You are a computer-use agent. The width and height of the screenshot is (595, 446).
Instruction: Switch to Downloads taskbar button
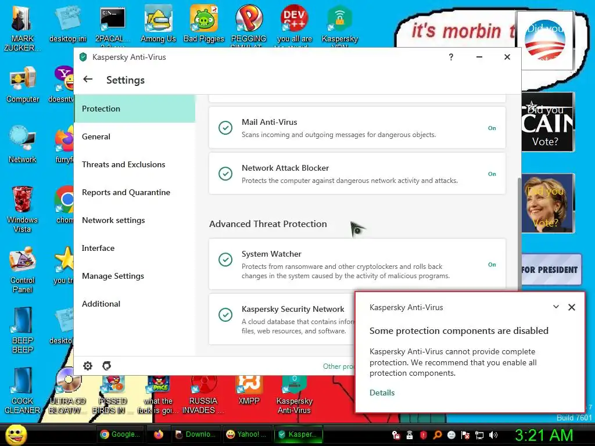click(x=196, y=434)
